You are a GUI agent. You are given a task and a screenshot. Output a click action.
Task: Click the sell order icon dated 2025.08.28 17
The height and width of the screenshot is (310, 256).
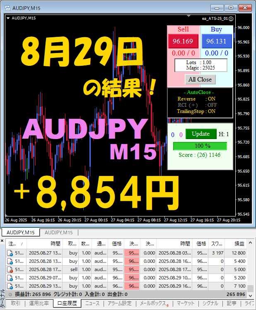(10, 270)
